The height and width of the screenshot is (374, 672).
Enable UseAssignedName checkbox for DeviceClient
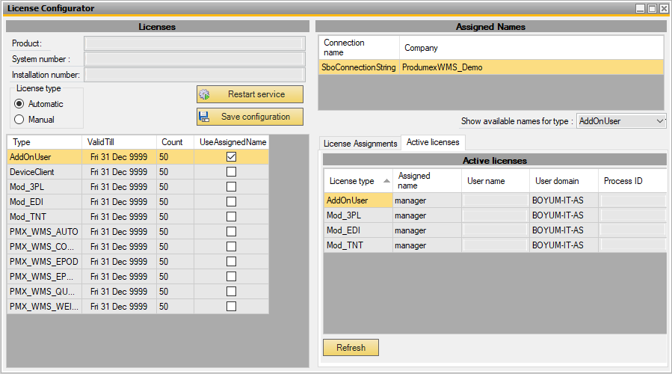[231, 172]
